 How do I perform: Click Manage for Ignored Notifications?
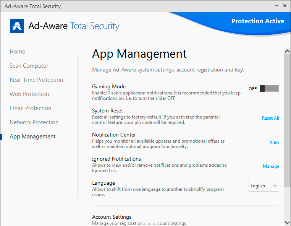(271, 166)
